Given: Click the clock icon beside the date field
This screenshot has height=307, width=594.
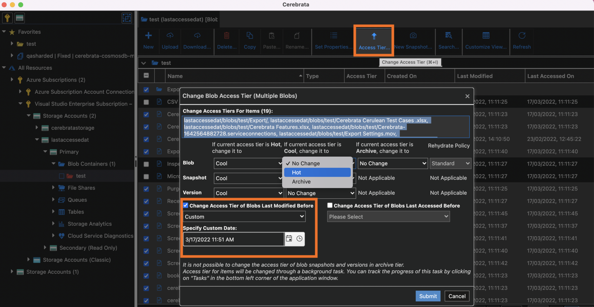Looking at the screenshot, I should (x=299, y=239).
